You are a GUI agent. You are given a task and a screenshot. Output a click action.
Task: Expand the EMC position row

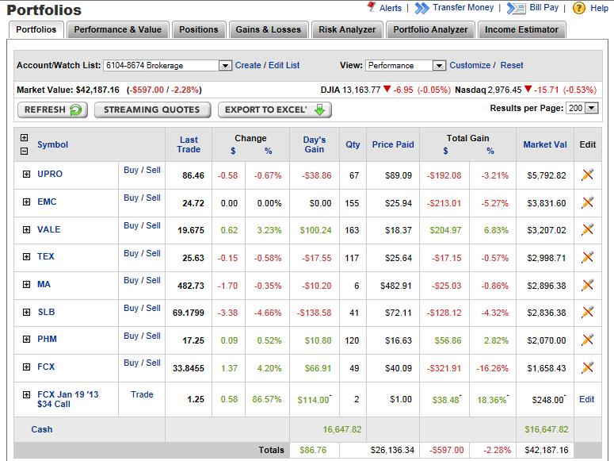[26, 202]
